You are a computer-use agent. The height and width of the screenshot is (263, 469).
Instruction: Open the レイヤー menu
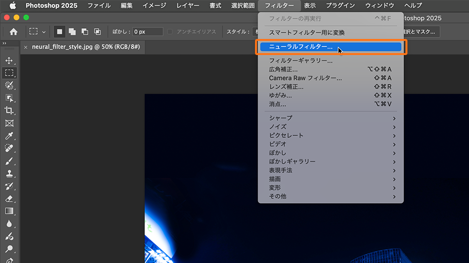[188, 5]
